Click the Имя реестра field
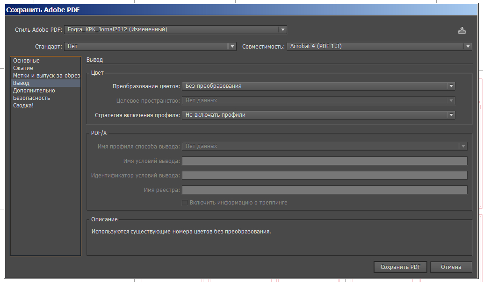 [324, 190]
